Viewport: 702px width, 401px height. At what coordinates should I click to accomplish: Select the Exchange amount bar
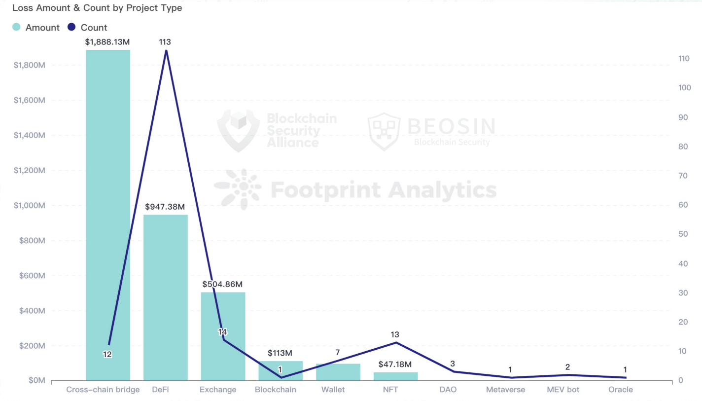223,336
